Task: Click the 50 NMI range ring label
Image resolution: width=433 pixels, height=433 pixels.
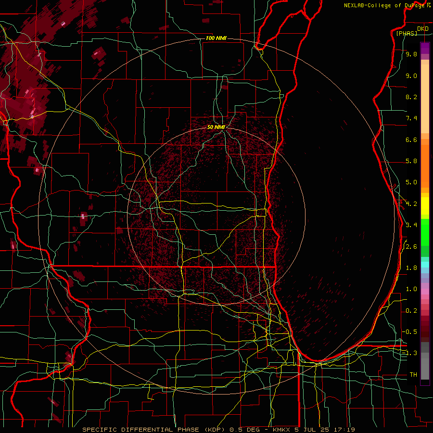Action: coord(216,127)
